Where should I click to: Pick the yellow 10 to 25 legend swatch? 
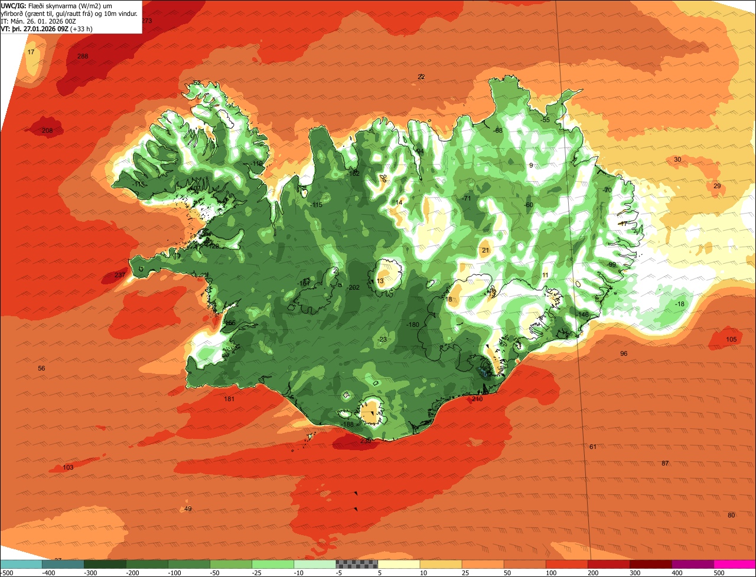[441, 564]
